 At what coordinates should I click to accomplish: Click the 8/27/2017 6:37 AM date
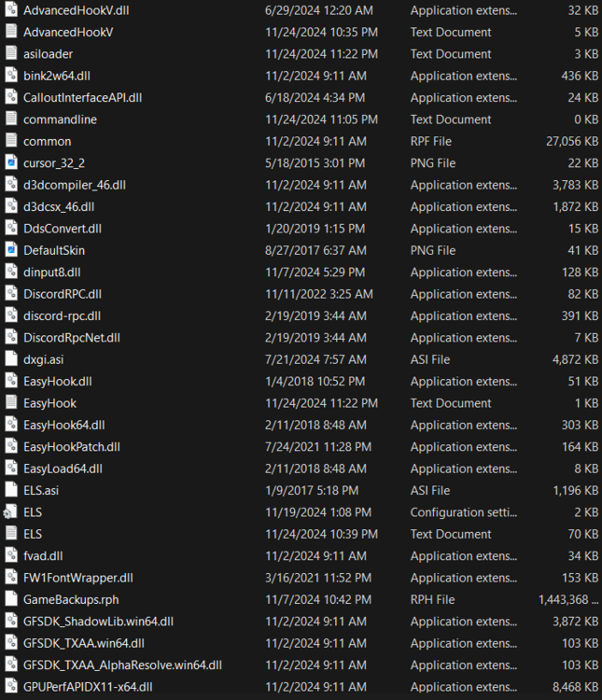click(x=315, y=250)
